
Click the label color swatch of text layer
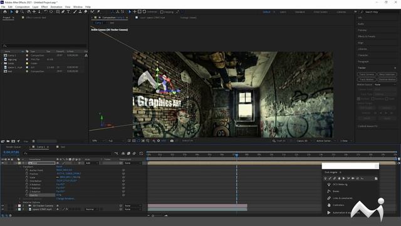pyautogui.click(x=19, y=163)
